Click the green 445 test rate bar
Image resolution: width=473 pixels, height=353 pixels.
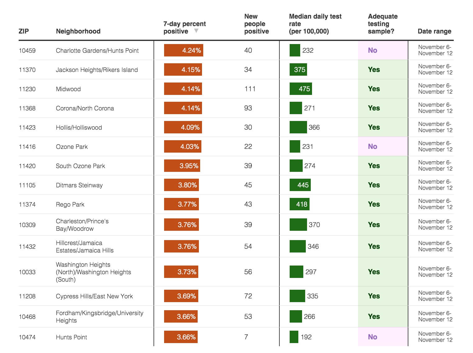[300, 185]
